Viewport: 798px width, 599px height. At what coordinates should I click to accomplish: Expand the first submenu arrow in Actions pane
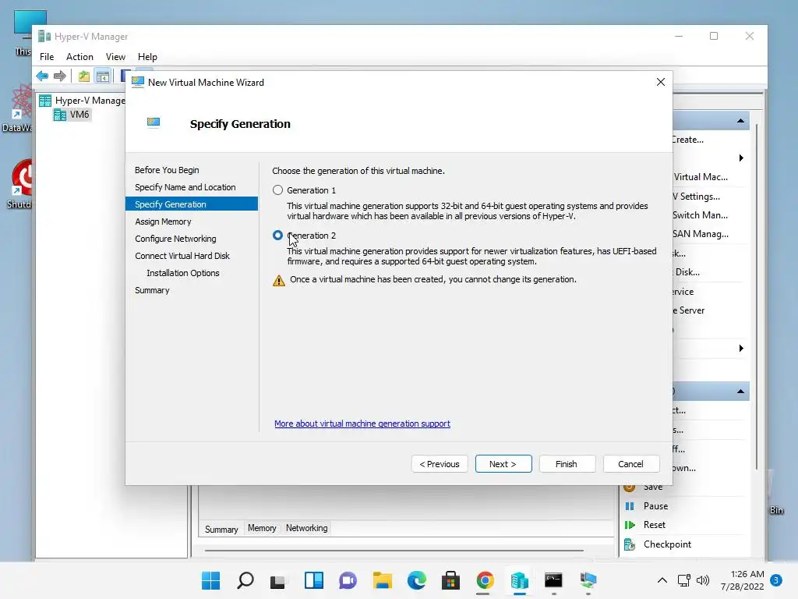coord(741,158)
